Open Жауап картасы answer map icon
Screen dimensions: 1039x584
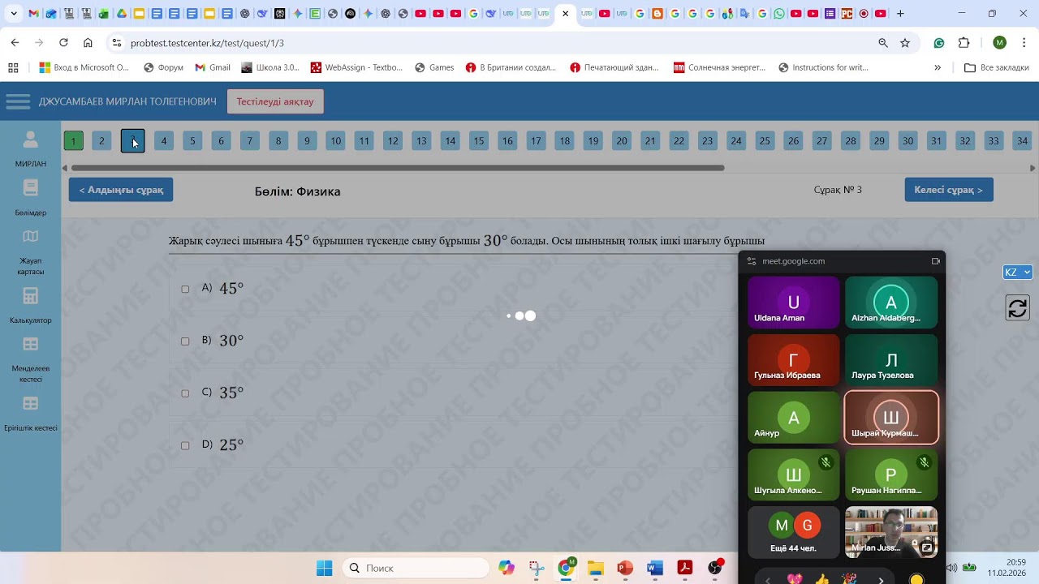coord(30,237)
